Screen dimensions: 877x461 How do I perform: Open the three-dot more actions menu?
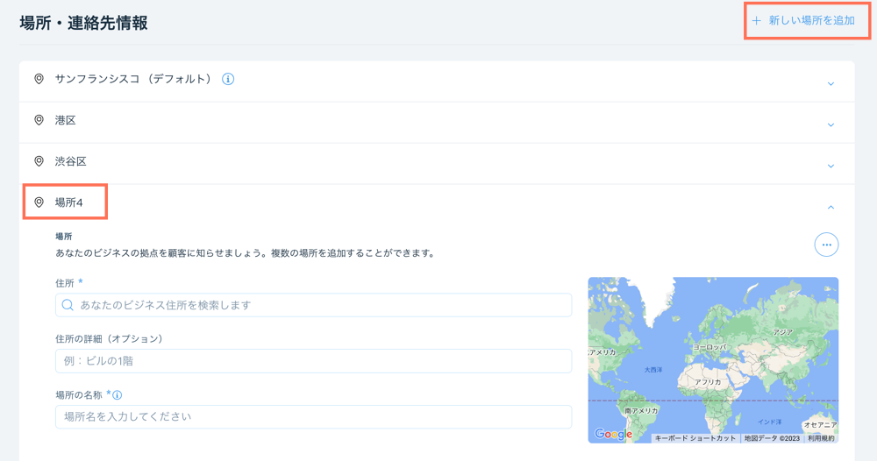click(x=826, y=245)
